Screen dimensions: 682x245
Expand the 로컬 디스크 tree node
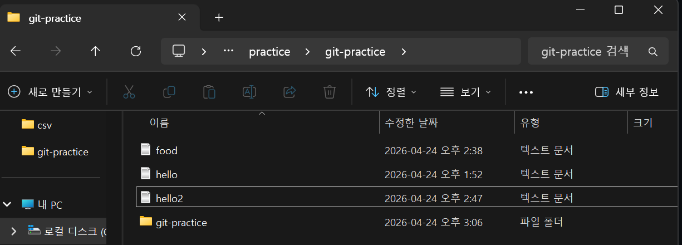[x=14, y=231]
